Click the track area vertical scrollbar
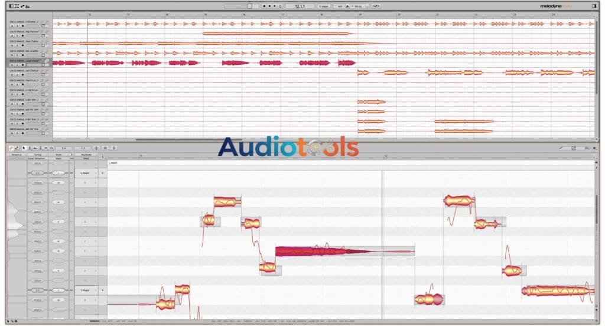Image resolution: width=605 pixels, height=326 pixels. [597, 58]
